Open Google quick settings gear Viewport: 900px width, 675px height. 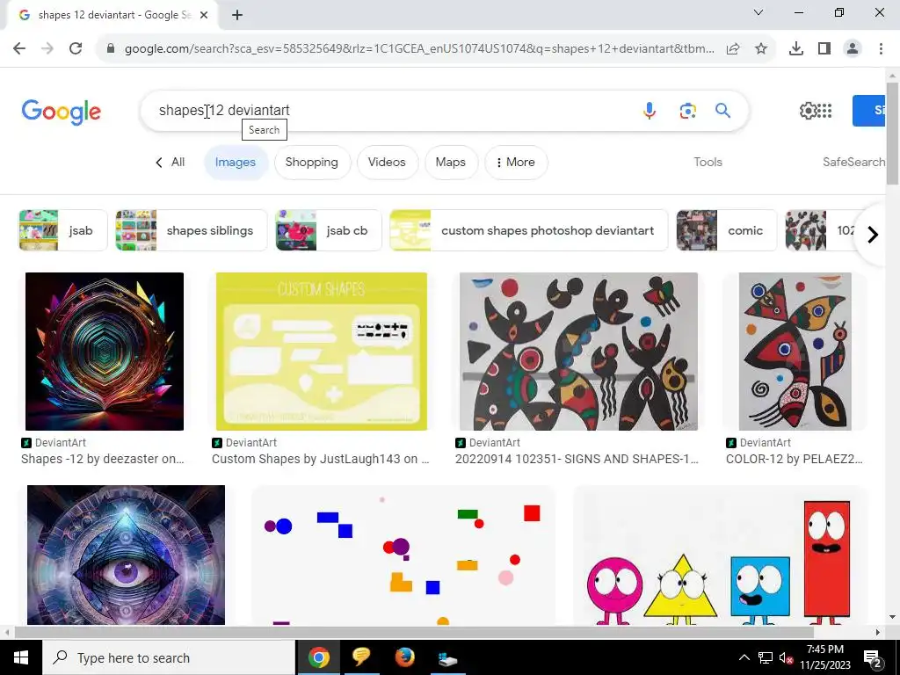pos(808,111)
